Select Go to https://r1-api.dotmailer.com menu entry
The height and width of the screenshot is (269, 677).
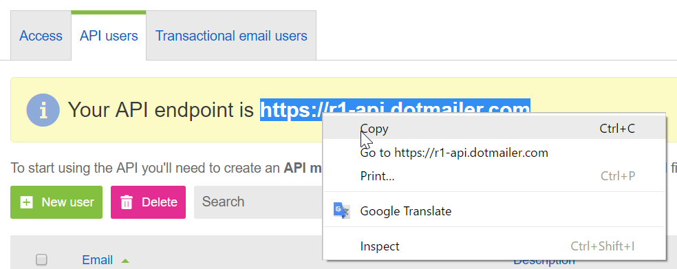(x=495, y=153)
